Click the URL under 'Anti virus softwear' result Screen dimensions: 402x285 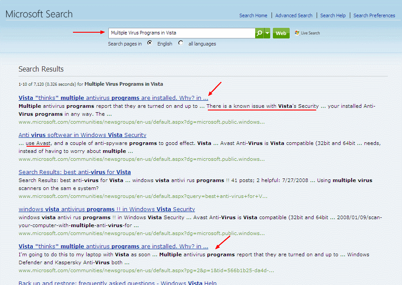point(142,159)
